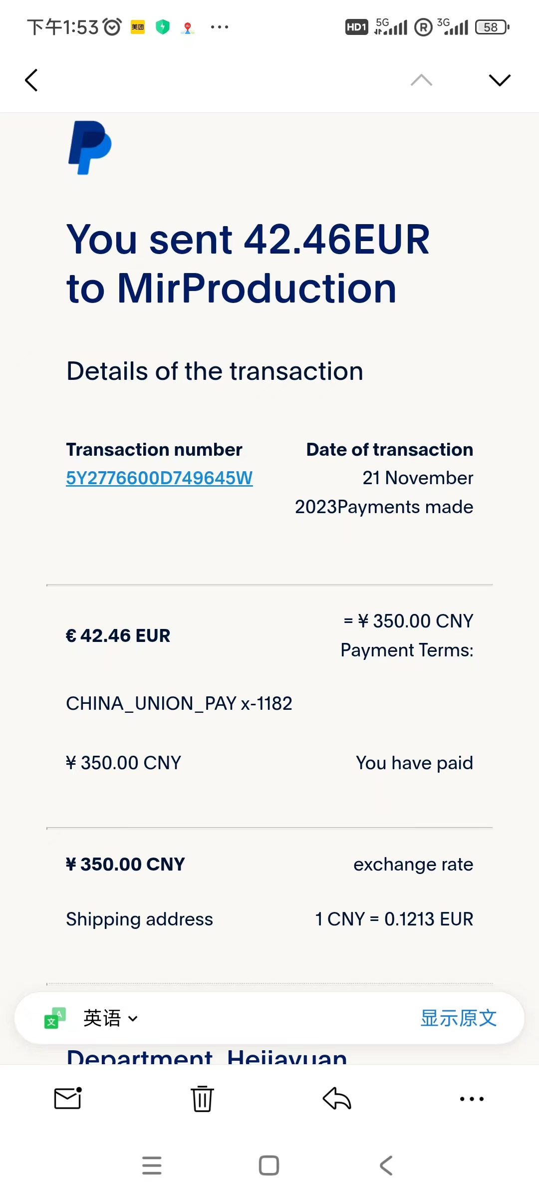This screenshot has width=539, height=1198.
Task: Tap the translate icon in translation bar
Action: pos(55,1018)
